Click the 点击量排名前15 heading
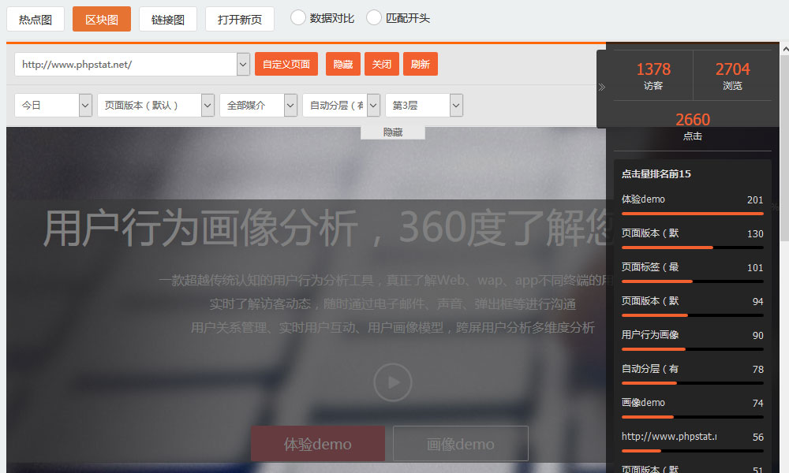This screenshot has height=473, width=789. (x=656, y=174)
